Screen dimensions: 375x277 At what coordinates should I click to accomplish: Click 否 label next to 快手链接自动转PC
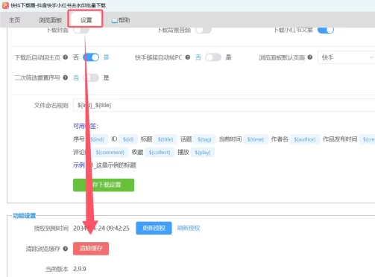(x=198, y=57)
